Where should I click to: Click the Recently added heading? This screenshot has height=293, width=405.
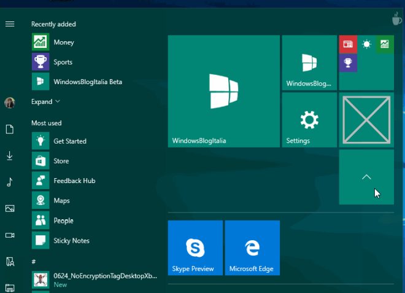click(x=53, y=24)
